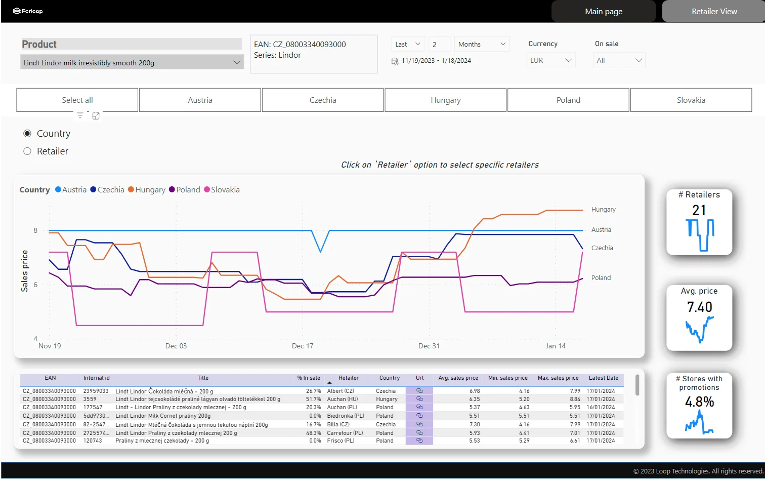The width and height of the screenshot is (765, 479).
Task: Select the Retailer radio option
Action: tap(27, 151)
